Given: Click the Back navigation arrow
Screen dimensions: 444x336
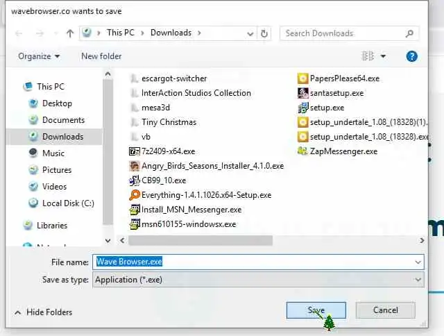Looking at the screenshot, I should (19, 33).
